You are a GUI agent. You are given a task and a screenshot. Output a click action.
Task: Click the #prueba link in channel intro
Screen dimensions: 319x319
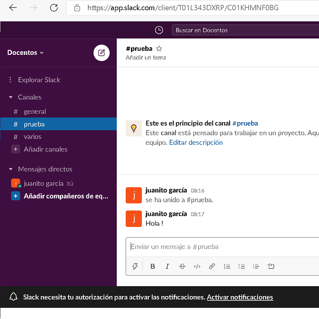pyautogui.click(x=245, y=123)
